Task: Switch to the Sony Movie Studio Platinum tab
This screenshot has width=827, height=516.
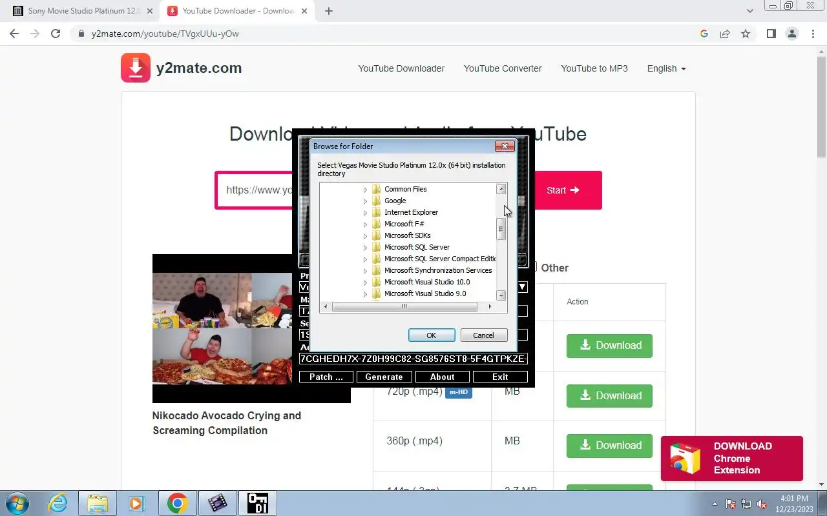Action: (x=82, y=11)
